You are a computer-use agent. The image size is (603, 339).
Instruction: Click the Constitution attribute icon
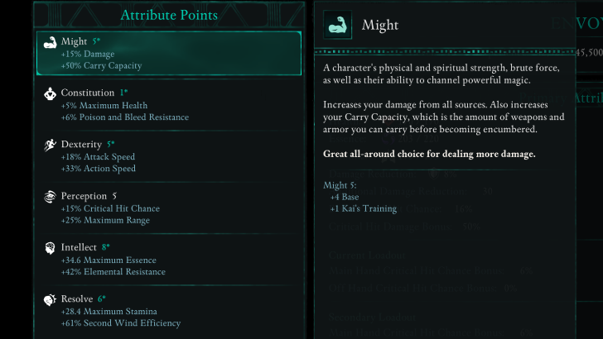tap(49, 93)
